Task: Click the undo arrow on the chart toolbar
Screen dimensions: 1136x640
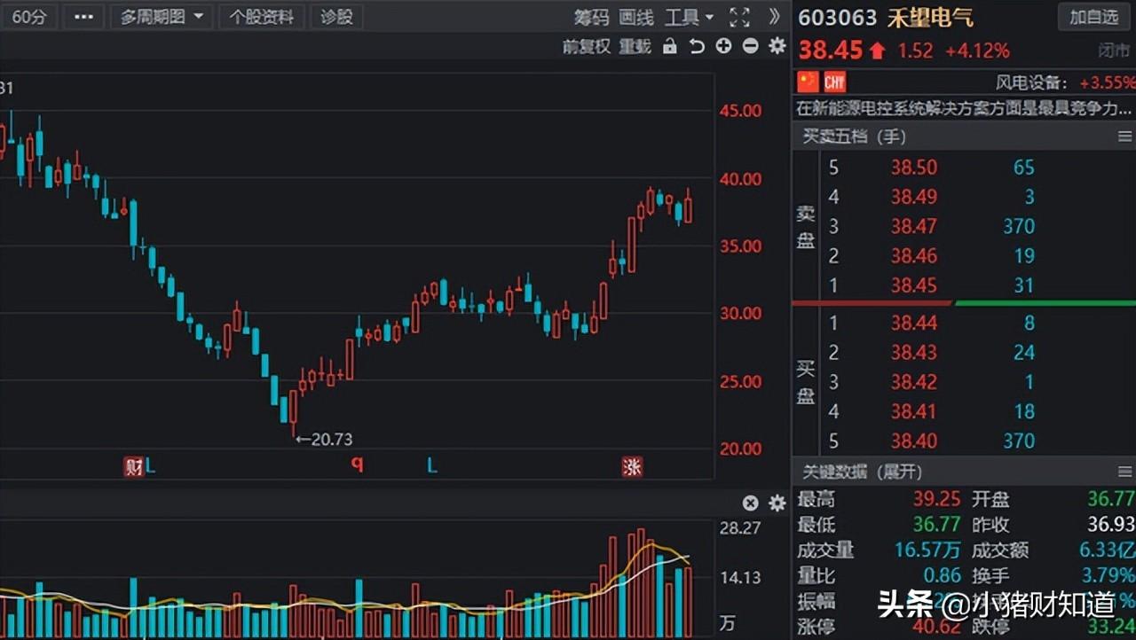Action: point(696,46)
